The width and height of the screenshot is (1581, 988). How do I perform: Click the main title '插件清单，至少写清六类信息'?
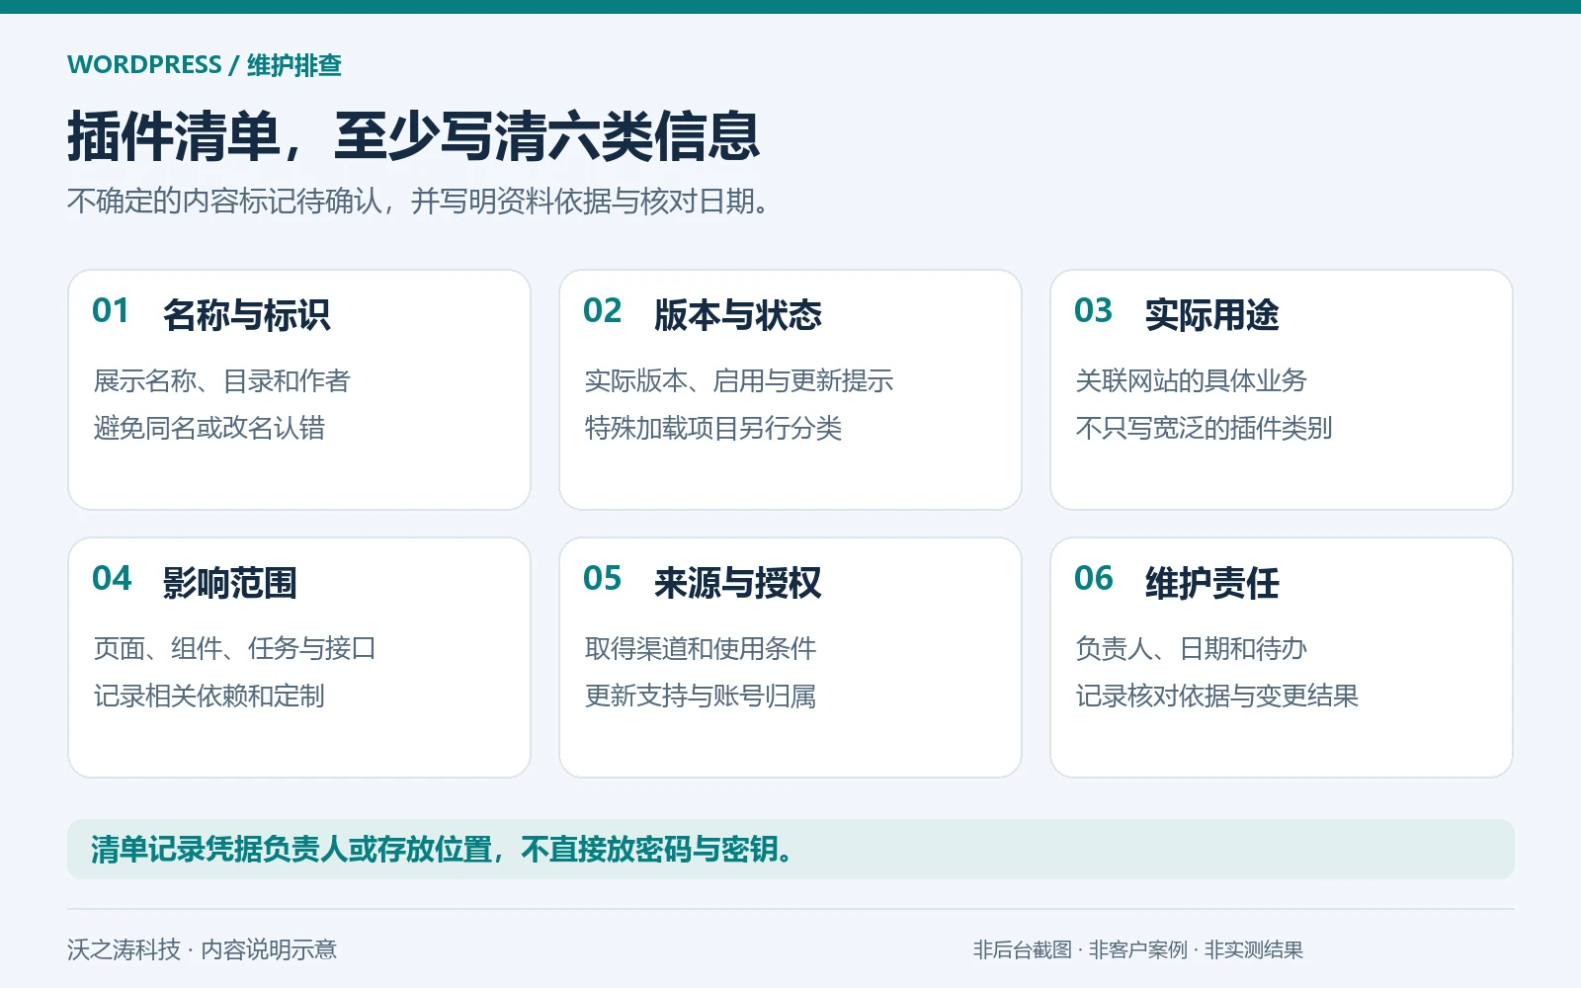pos(413,136)
